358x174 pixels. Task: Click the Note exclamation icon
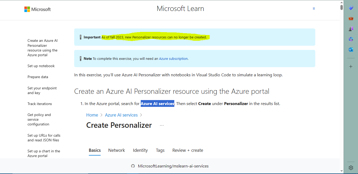click(80, 59)
